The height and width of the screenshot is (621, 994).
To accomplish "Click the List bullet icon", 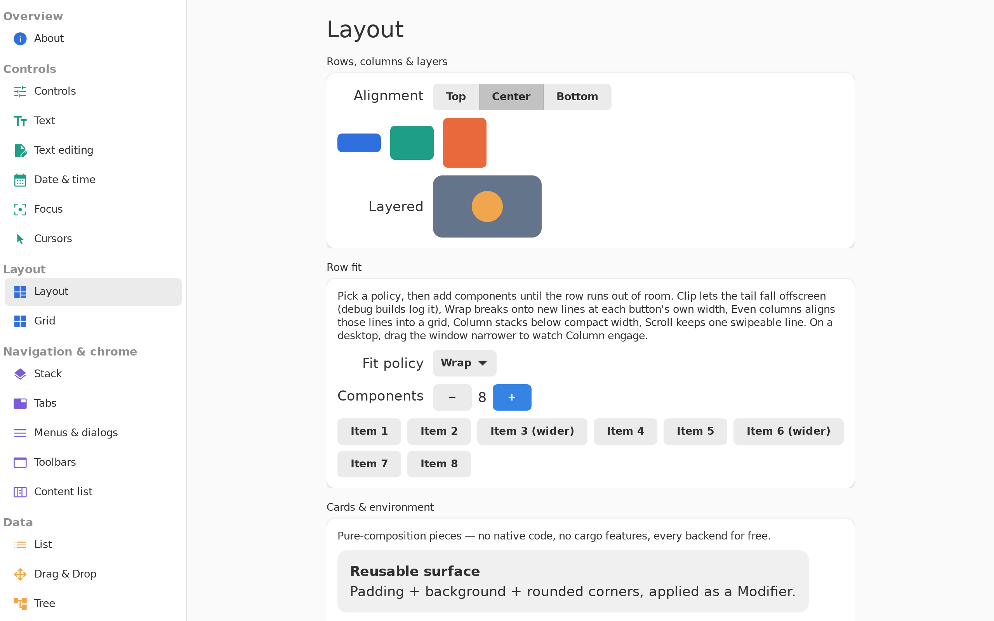I will click(20, 545).
